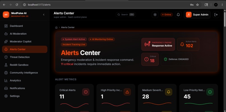Open Dashboard from the sidebar

[x=25, y=26]
